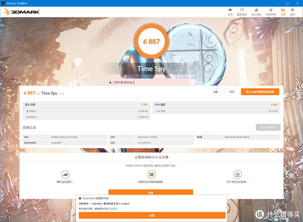Image resolution: width=303 pixels, height=222 pixels.
Task: Click the orange 安装 install button
Action: (152, 216)
